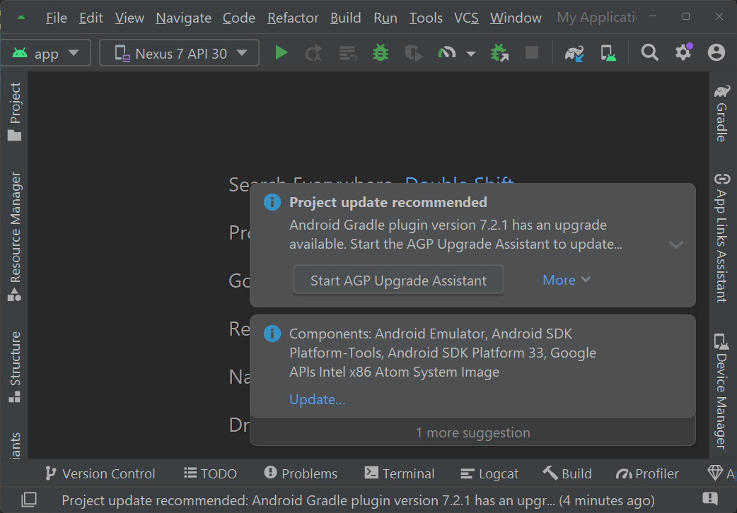Open the Tools menu
This screenshot has width=737, height=513.
426,18
